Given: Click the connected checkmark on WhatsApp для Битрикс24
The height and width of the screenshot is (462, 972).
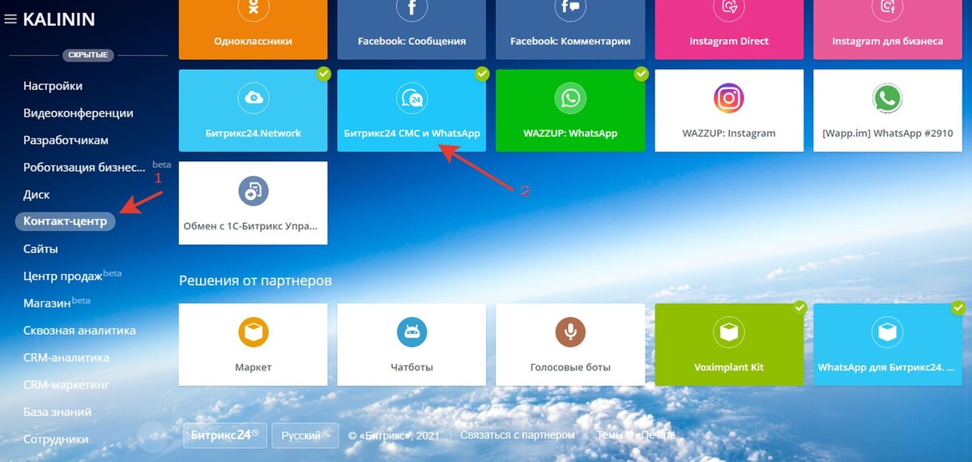Looking at the screenshot, I should point(959,308).
